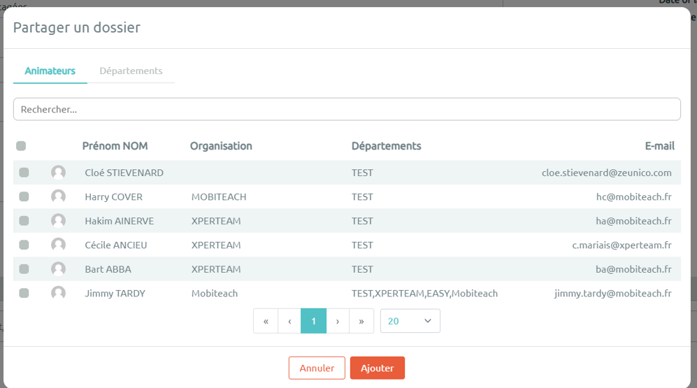Image resolution: width=697 pixels, height=388 pixels.
Task: Click email ha@mobiteach.fr
Action: (x=633, y=221)
